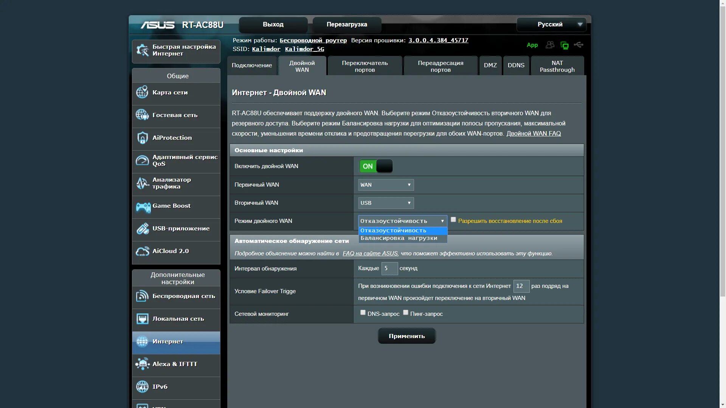Click the Беспроводной роутер mode link
The image size is (726, 408).
(313, 40)
